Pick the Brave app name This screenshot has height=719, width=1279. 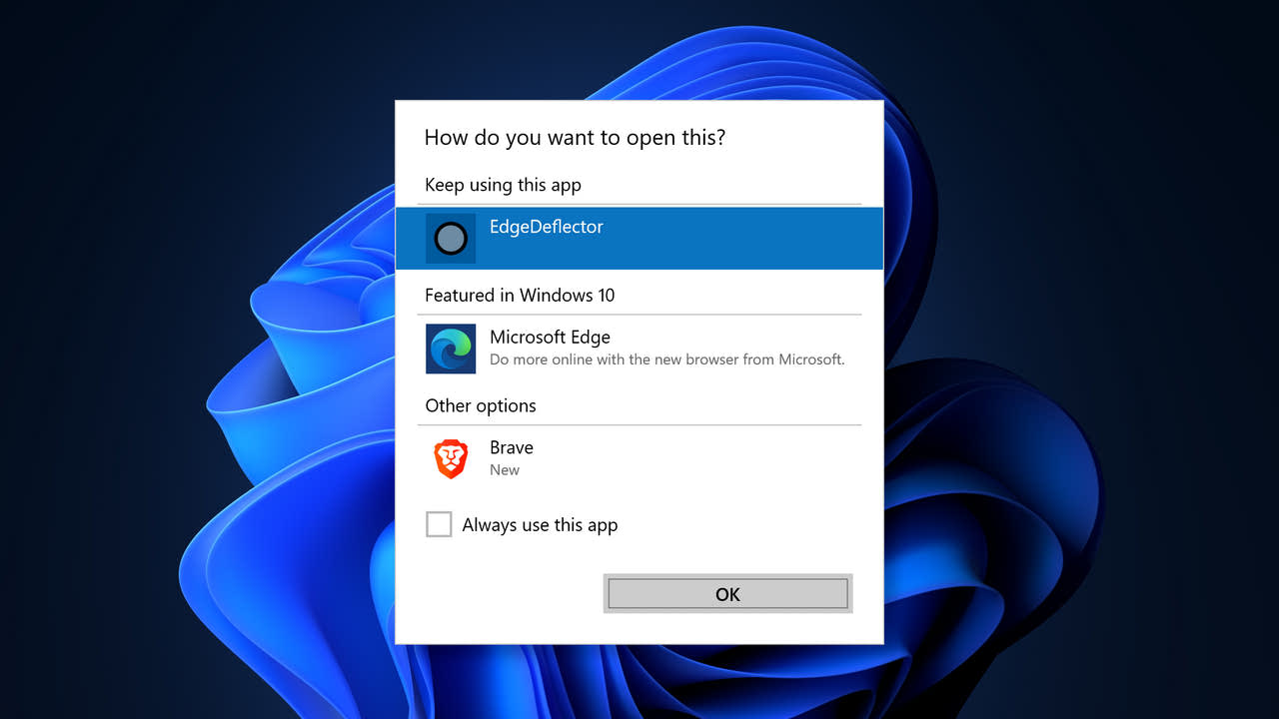pos(512,447)
